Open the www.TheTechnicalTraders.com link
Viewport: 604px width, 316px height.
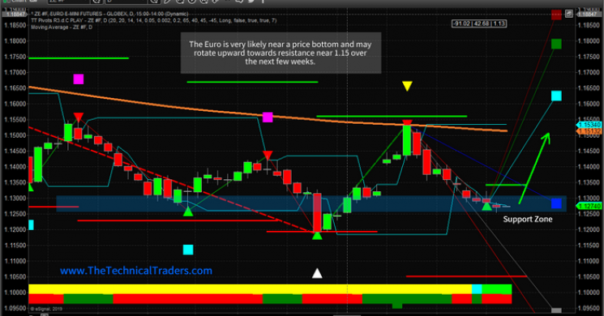tap(136, 271)
